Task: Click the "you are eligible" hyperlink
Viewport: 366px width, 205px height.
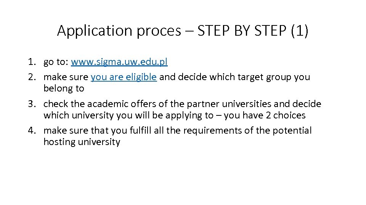Action: (124, 77)
